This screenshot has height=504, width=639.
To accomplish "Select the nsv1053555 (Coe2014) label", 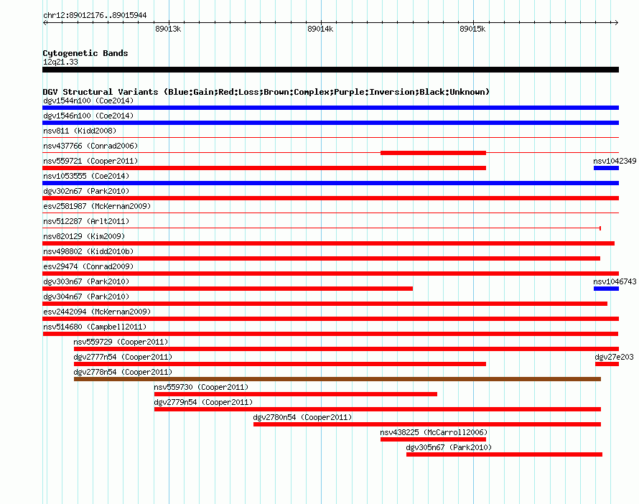I will [x=86, y=176].
